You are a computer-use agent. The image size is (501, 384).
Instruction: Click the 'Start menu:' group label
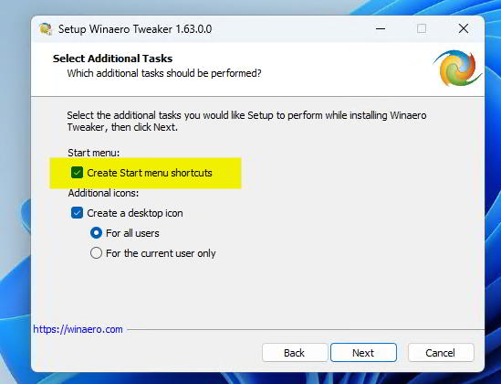pyautogui.click(x=94, y=153)
